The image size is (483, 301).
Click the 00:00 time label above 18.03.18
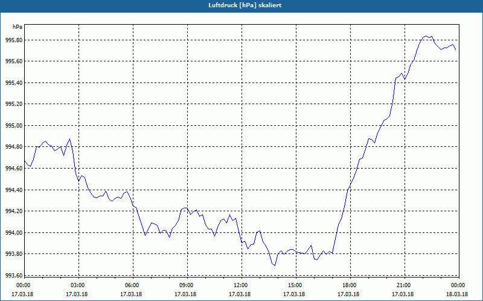[x=457, y=285]
